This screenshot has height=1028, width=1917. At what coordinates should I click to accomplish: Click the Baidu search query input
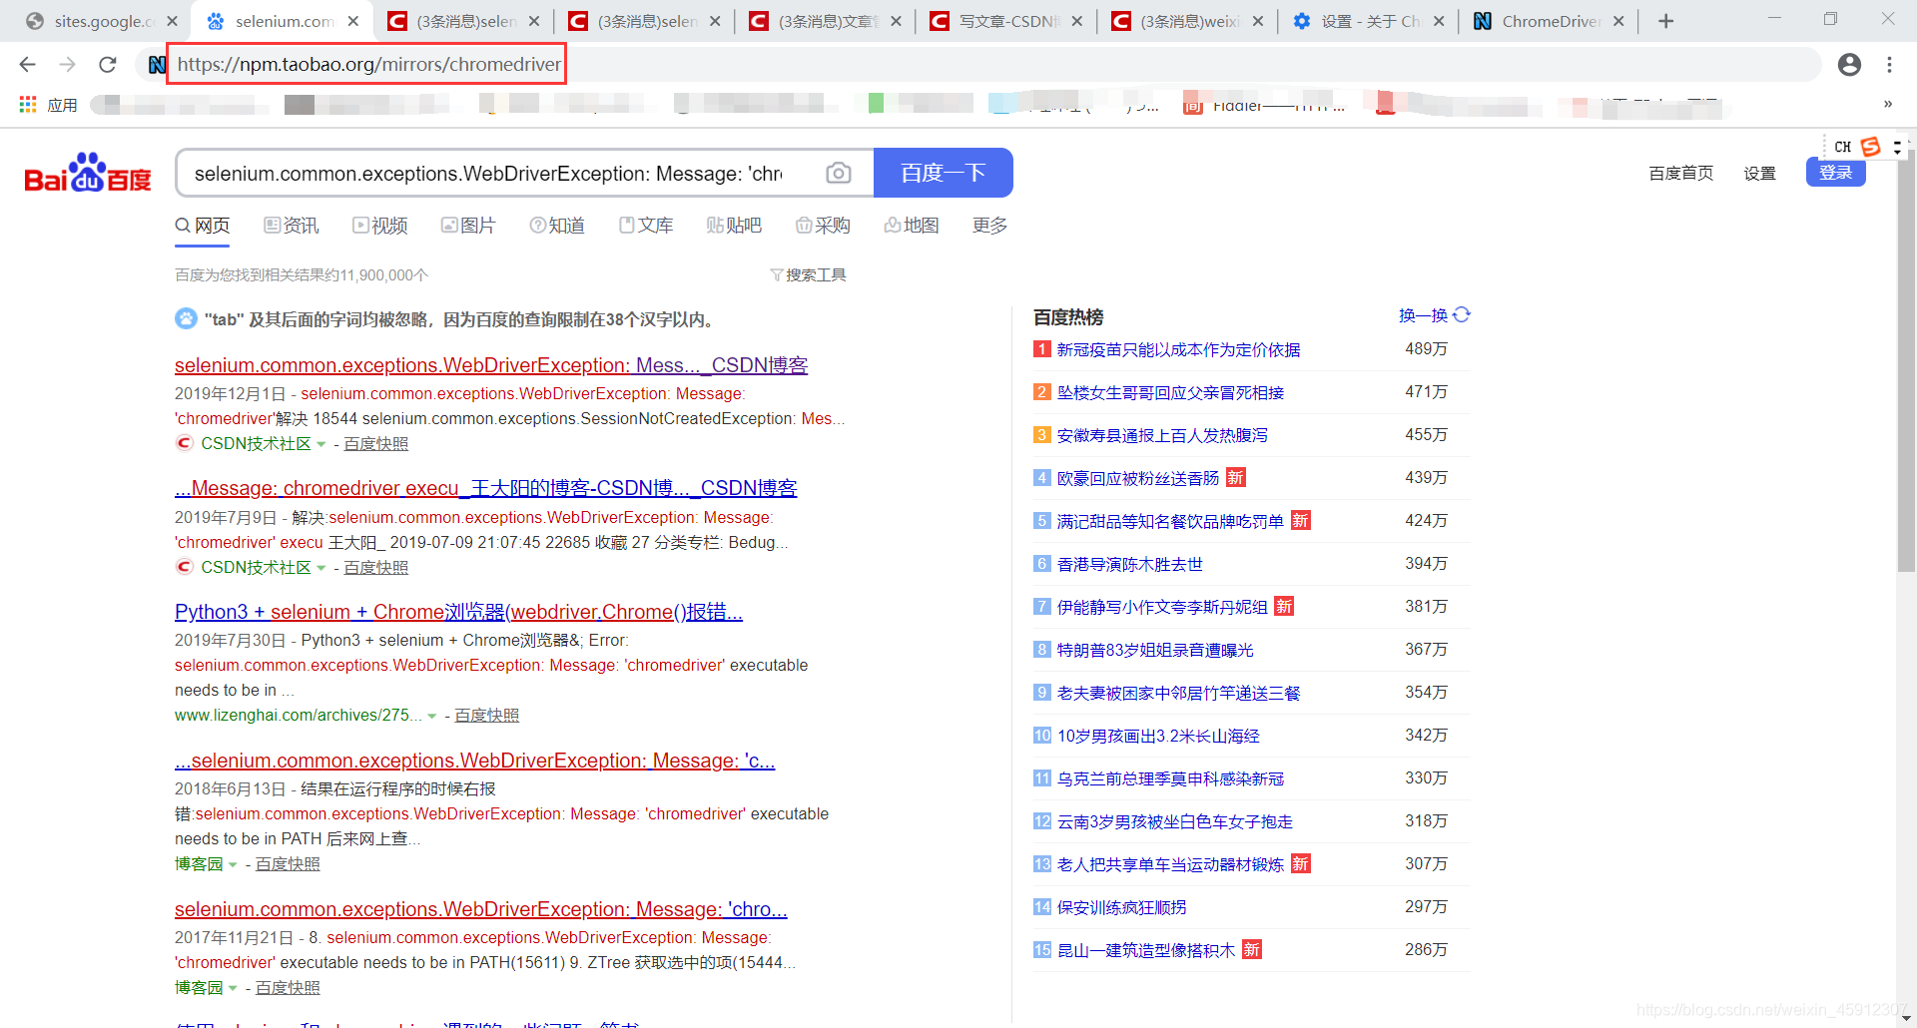pos(488,174)
